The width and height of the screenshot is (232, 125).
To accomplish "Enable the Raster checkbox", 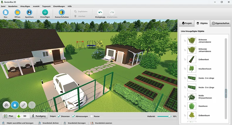I will pos(92,116).
